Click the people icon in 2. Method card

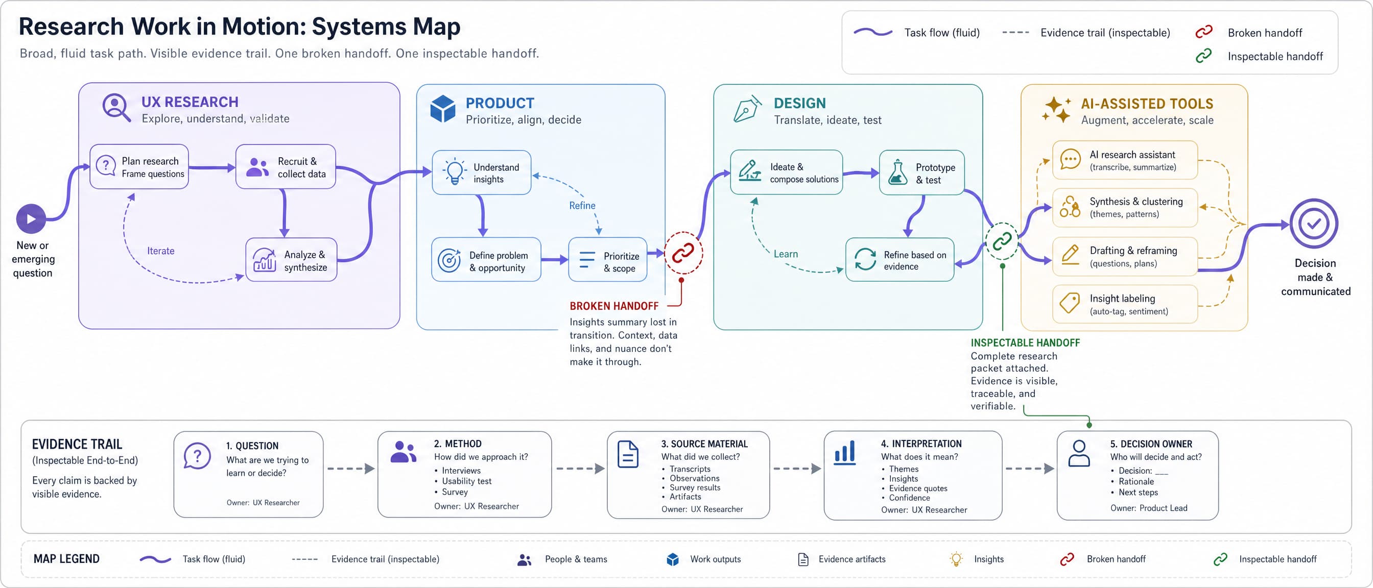(404, 452)
